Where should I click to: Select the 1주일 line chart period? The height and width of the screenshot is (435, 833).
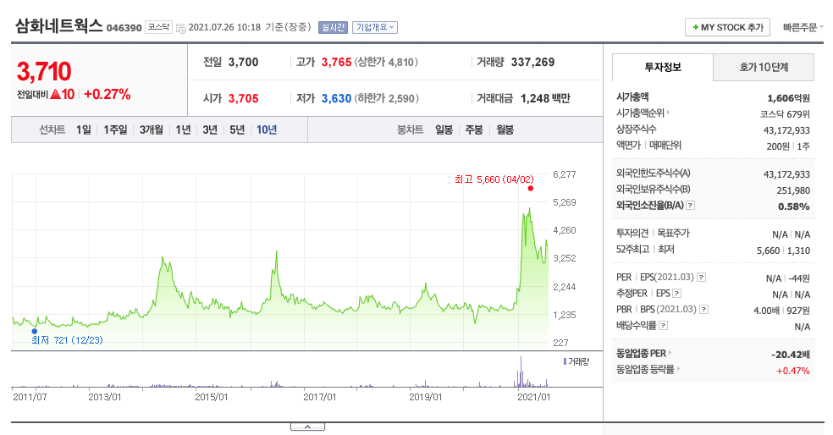click(115, 129)
